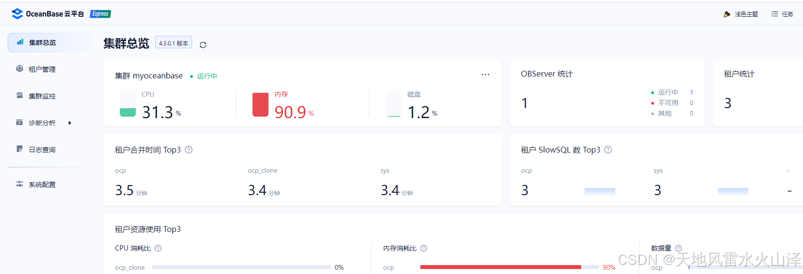The height and width of the screenshot is (274, 803).
Task: Refresh the cluster overview page
Action: click(x=203, y=45)
